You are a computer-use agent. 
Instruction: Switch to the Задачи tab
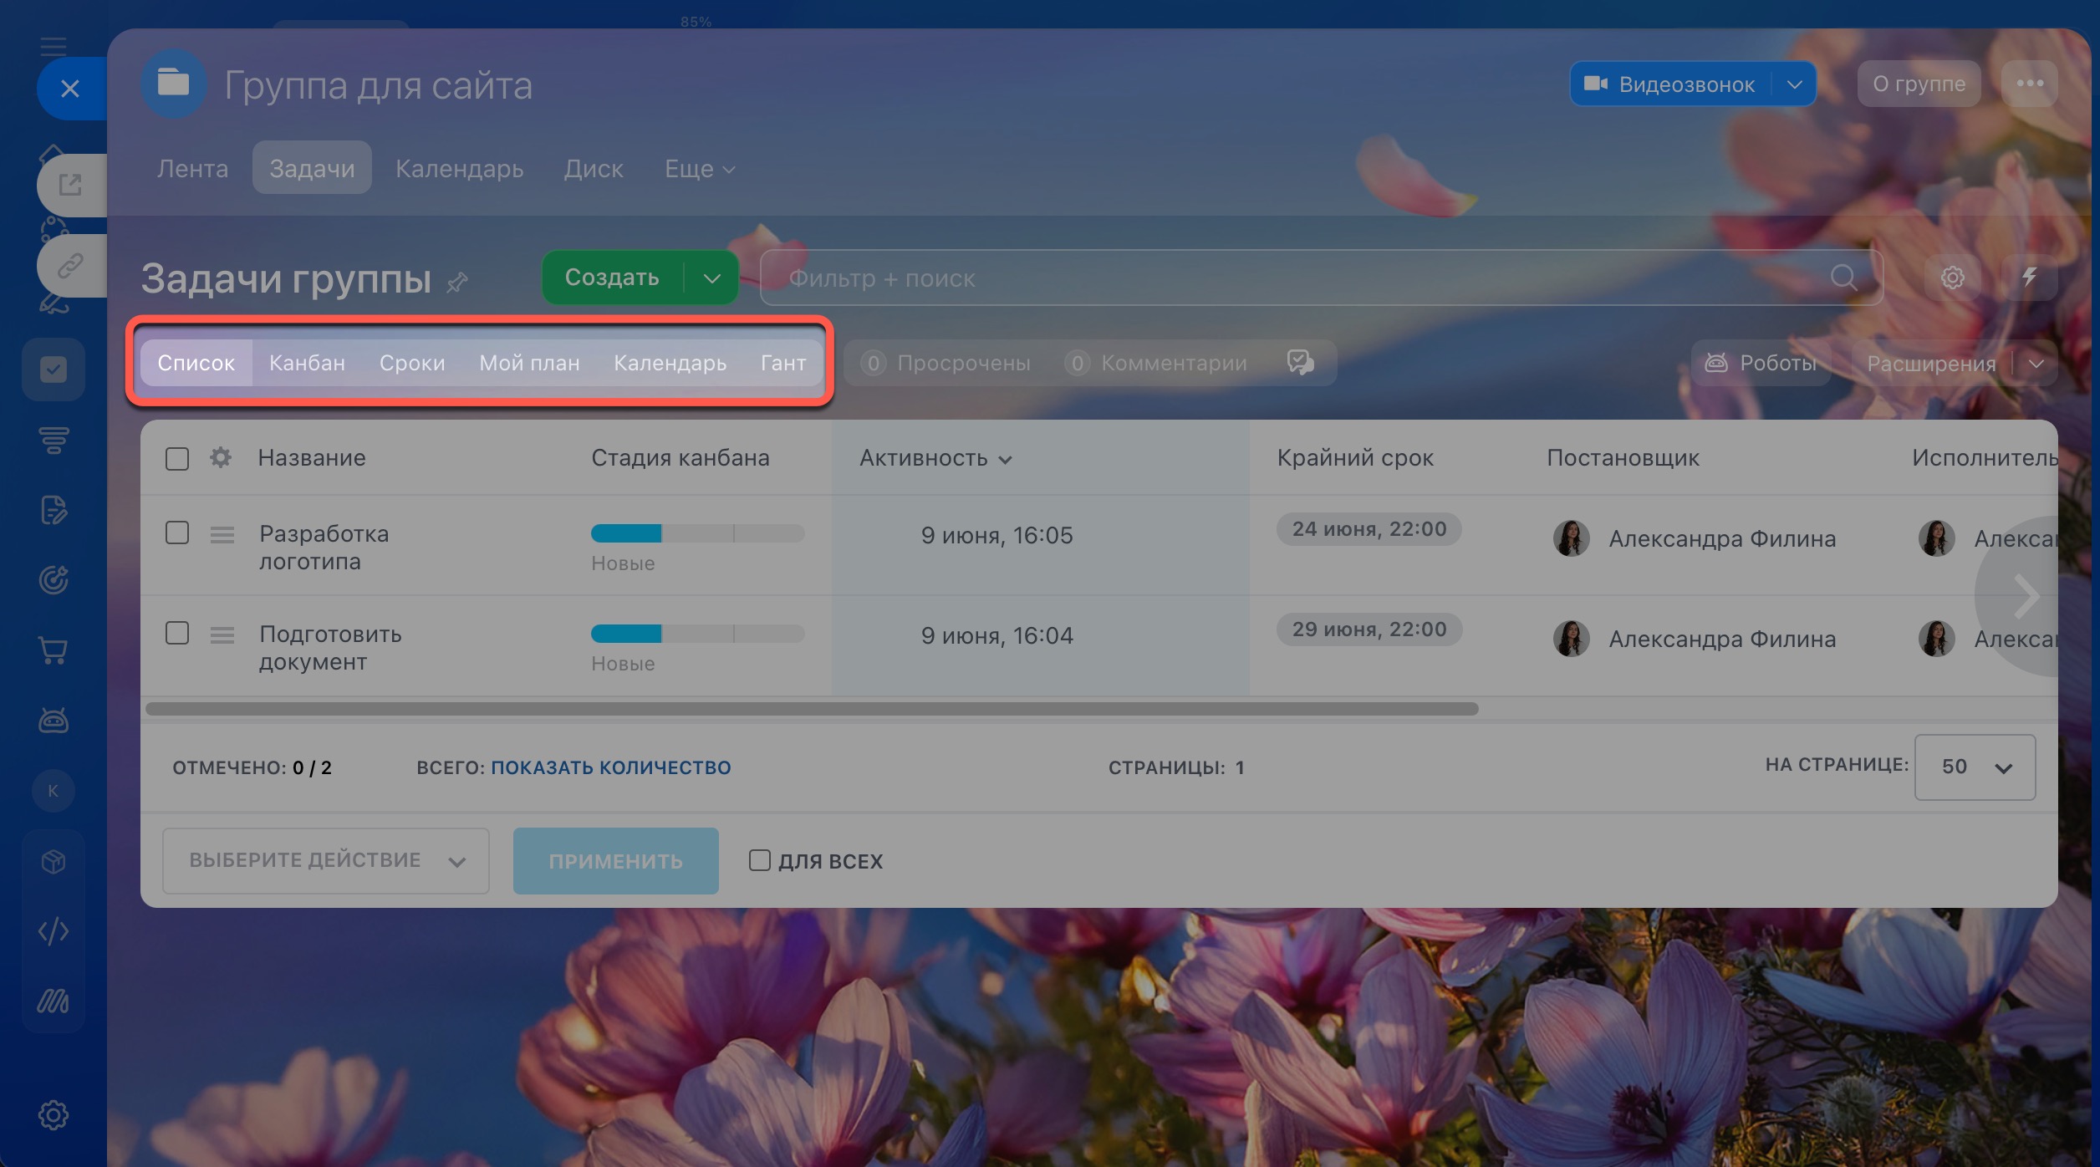[312, 168]
